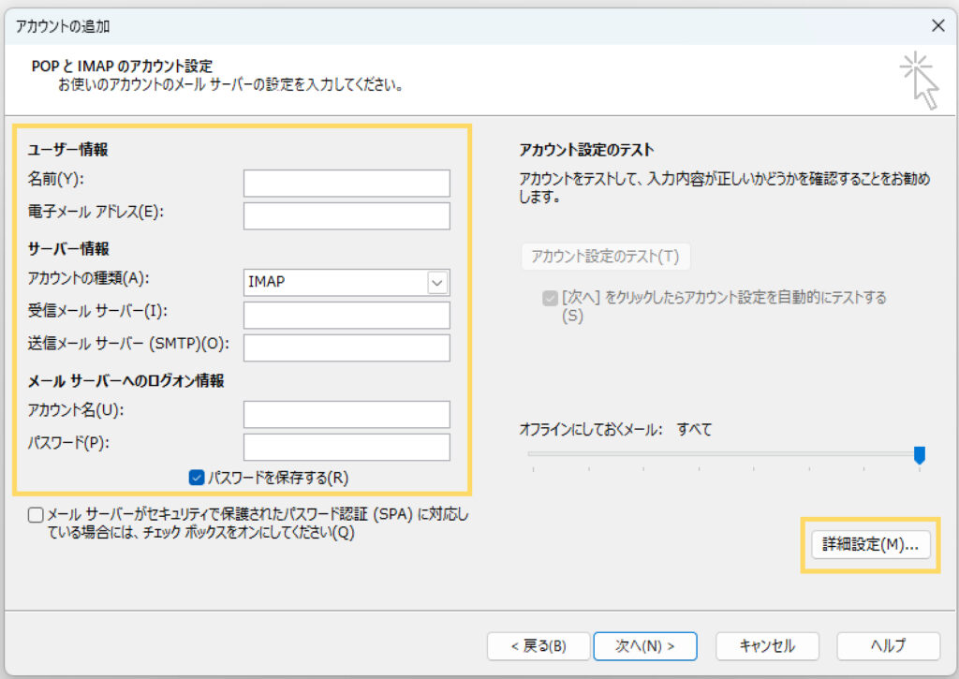
Task: Toggle auto-test on 次へ click checkbox
Action: point(549,298)
